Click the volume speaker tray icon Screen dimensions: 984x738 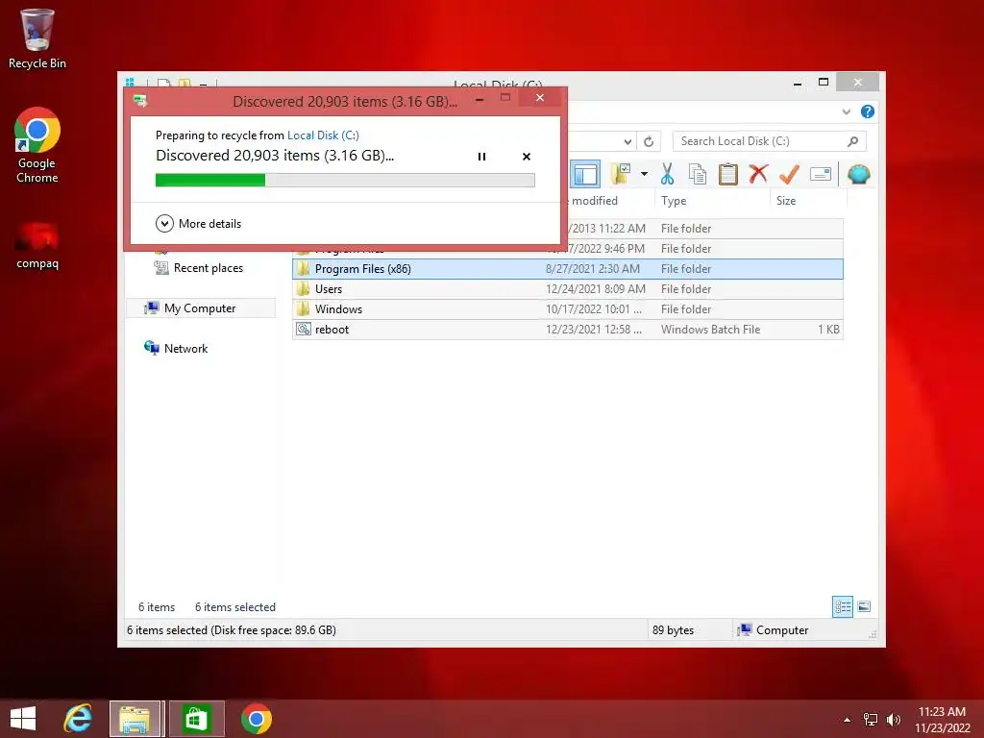pyautogui.click(x=893, y=720)
